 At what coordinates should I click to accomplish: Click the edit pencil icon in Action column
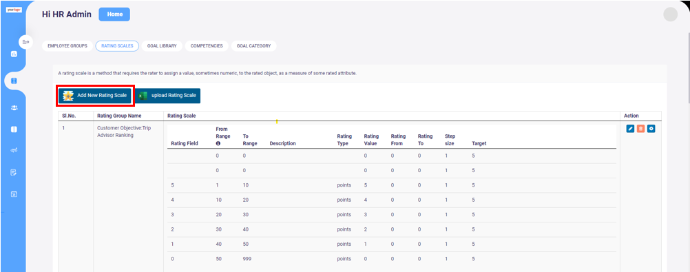click(630, 129)
